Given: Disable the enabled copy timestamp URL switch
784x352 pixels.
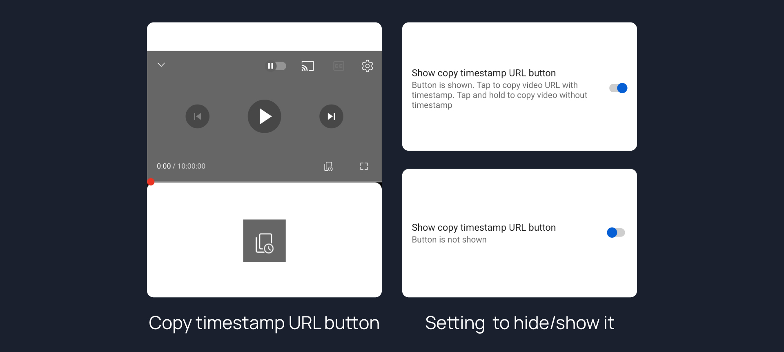Looking at the screenshot, I should click(618, 88).
